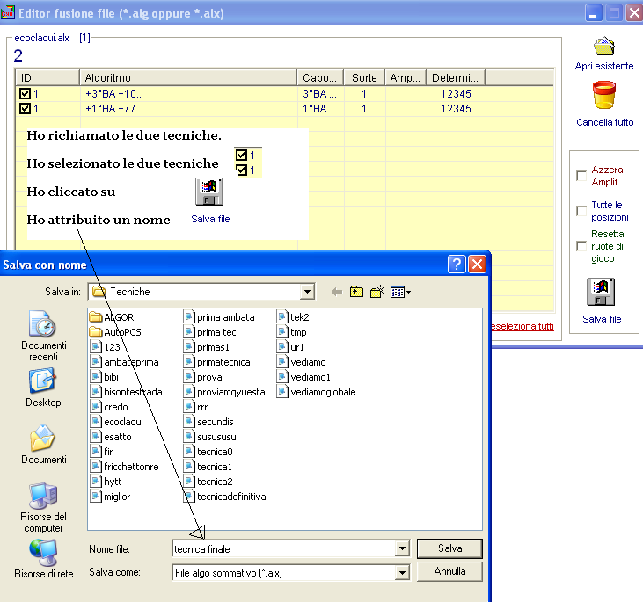Click the Apri esistente folder icon
643x602 pixels.
604,47
